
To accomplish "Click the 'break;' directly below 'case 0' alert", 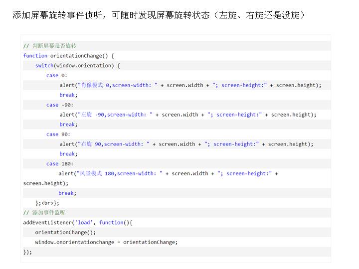I will (x=68, y=95).
